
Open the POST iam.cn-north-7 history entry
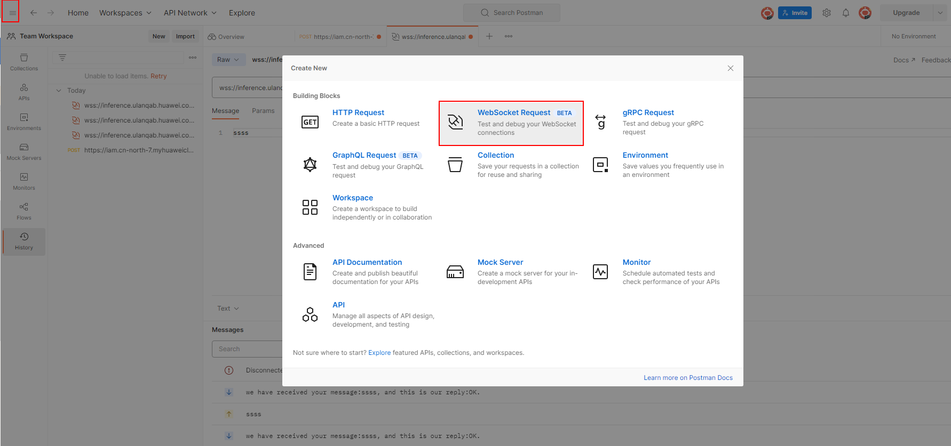point(131,150)
